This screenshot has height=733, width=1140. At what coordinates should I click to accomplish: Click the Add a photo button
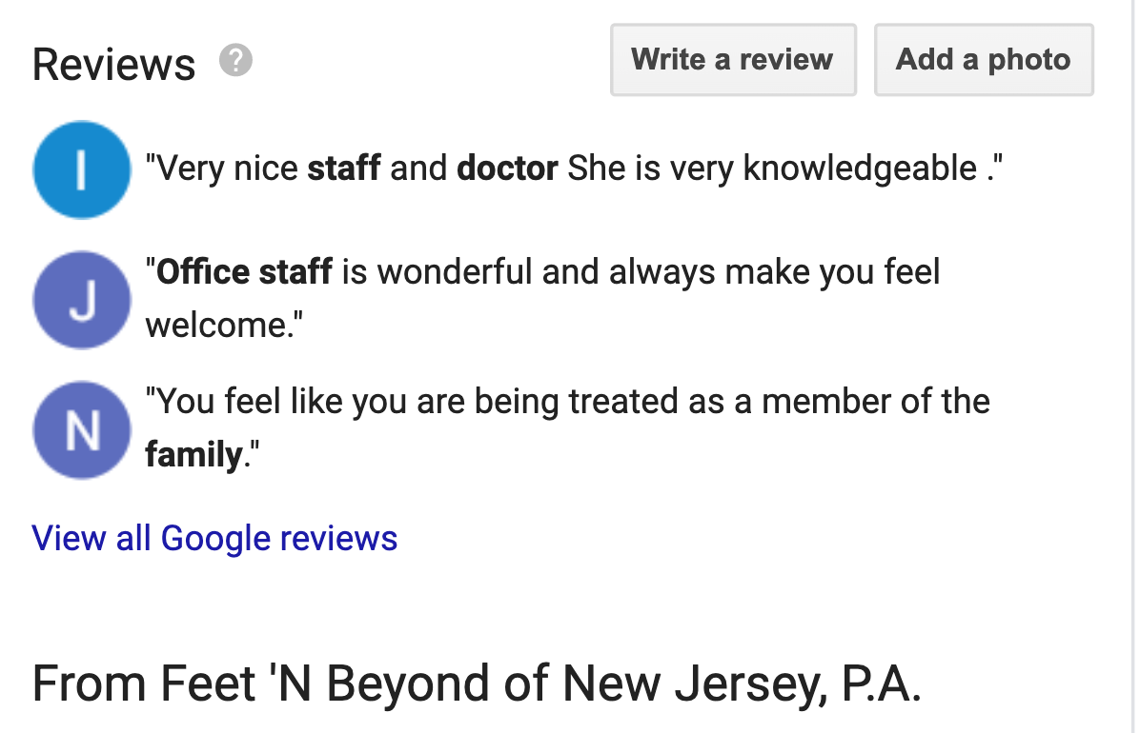click(x=984, y=60)
